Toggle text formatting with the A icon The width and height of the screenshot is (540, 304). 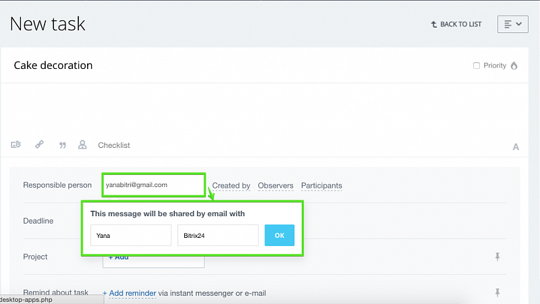click(516, 147)
